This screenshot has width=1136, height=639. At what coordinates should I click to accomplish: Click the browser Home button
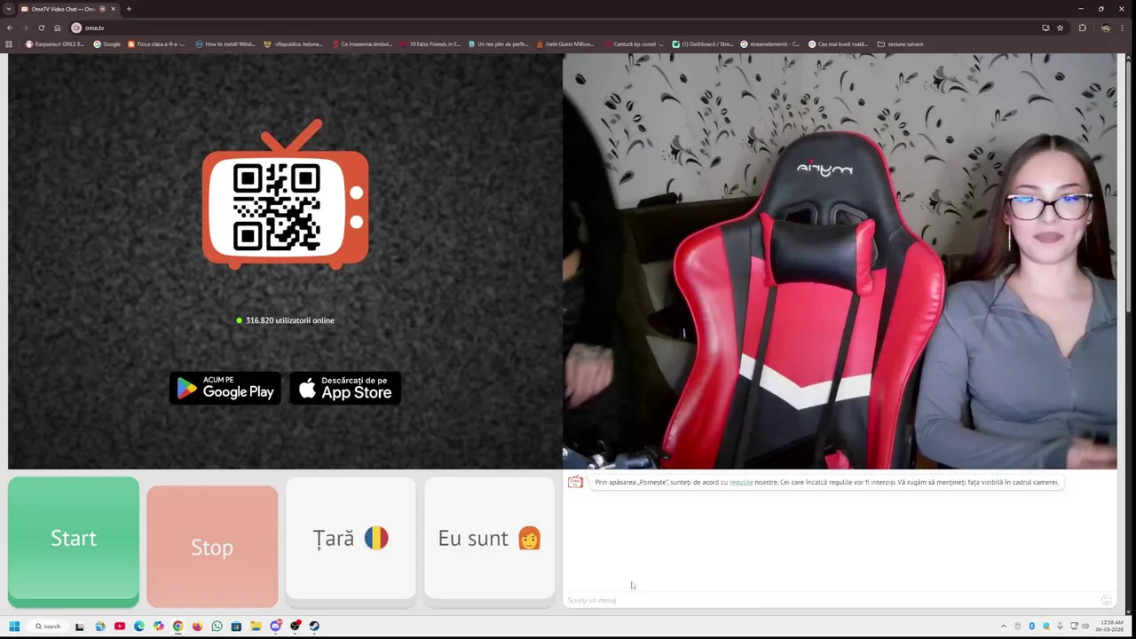click(57, 28)
